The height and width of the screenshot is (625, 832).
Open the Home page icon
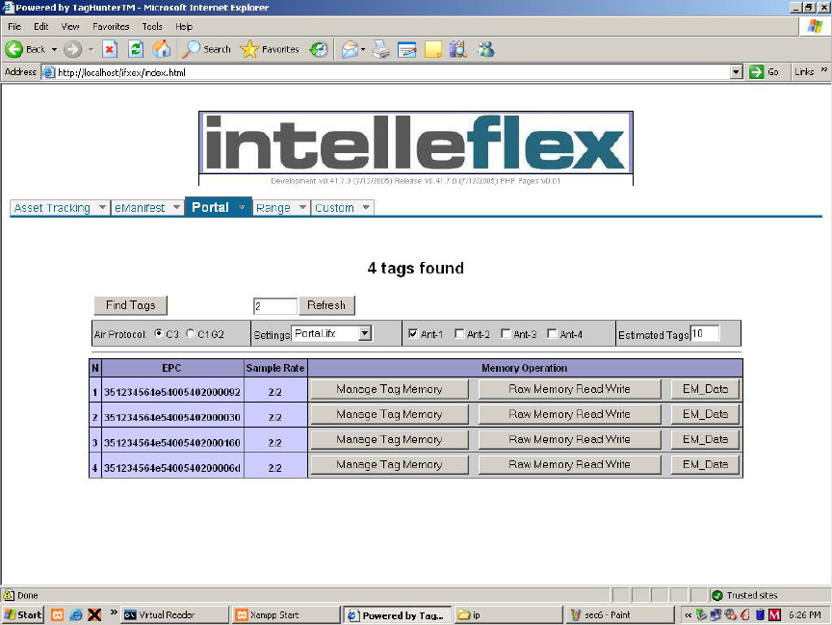(x=162, y=49)
